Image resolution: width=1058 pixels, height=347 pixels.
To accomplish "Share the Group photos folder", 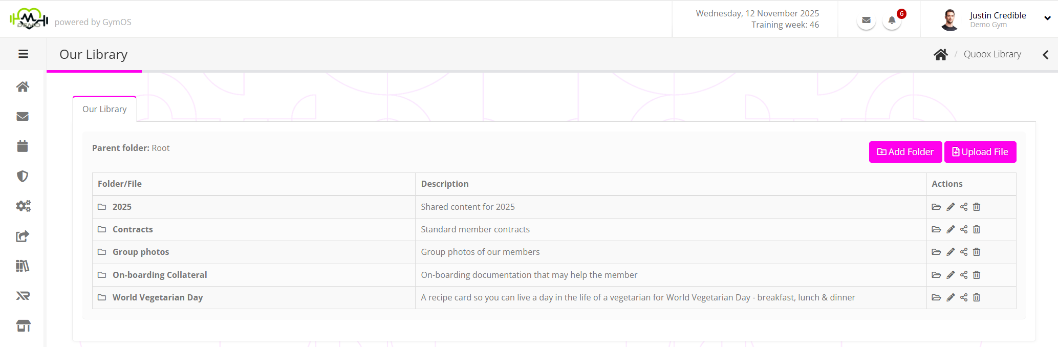I will (964, 252).
